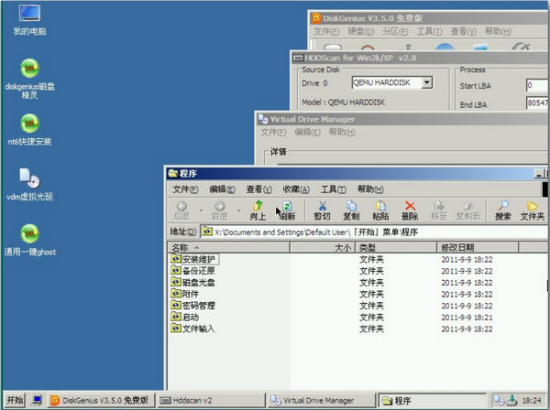Click the 安装维护 folder icon
550x410 pixels.
176,259
